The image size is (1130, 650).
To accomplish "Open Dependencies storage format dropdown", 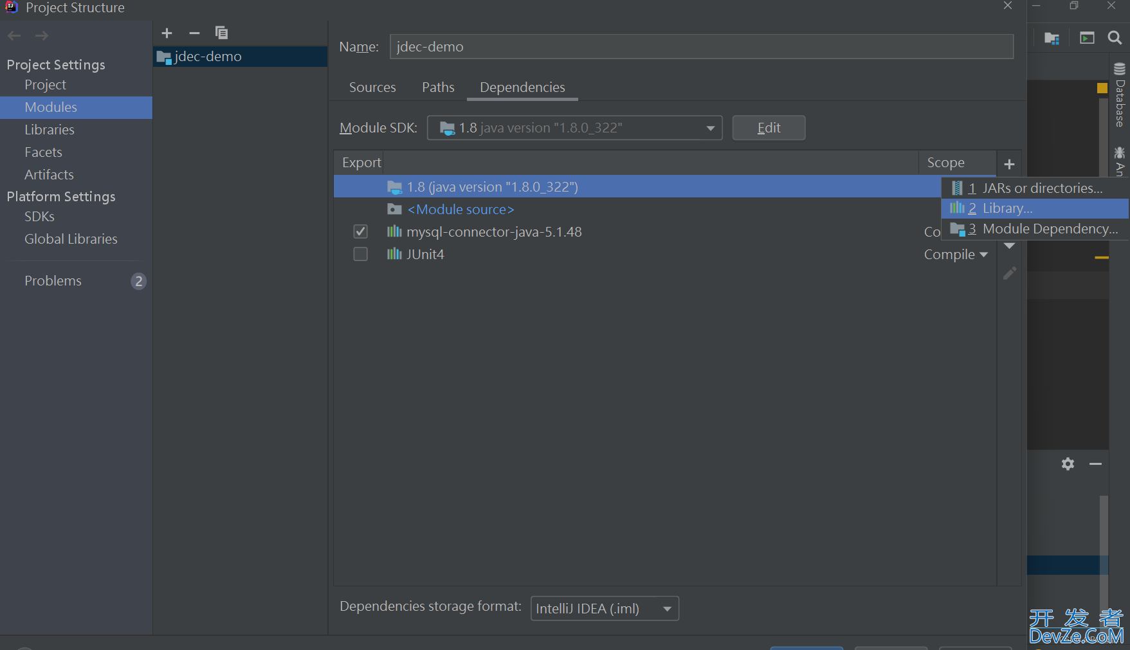I will click(605, 608).
